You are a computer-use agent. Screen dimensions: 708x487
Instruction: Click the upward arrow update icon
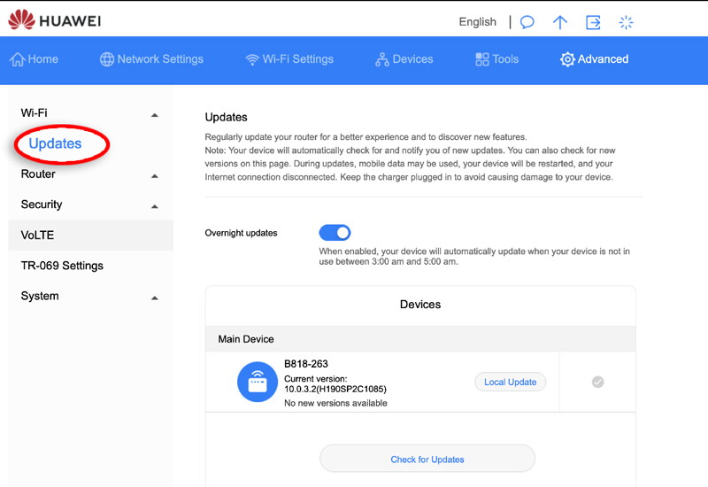point(560,21)
